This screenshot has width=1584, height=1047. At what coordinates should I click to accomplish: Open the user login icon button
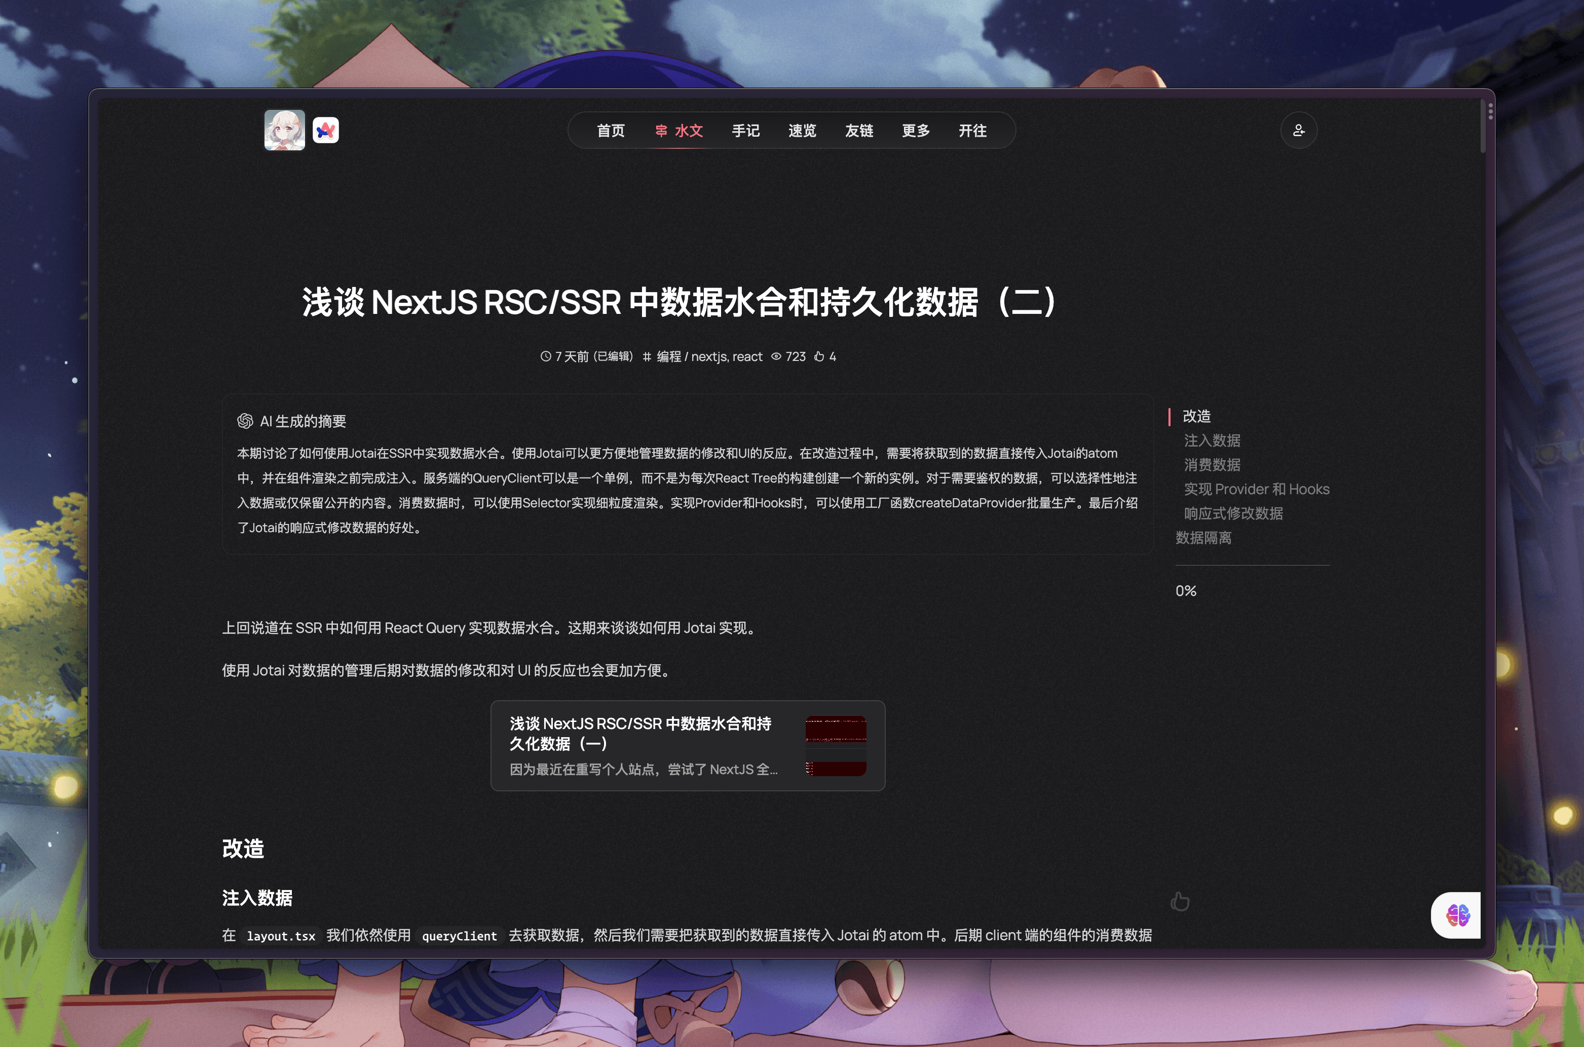tap(1299, 130)
